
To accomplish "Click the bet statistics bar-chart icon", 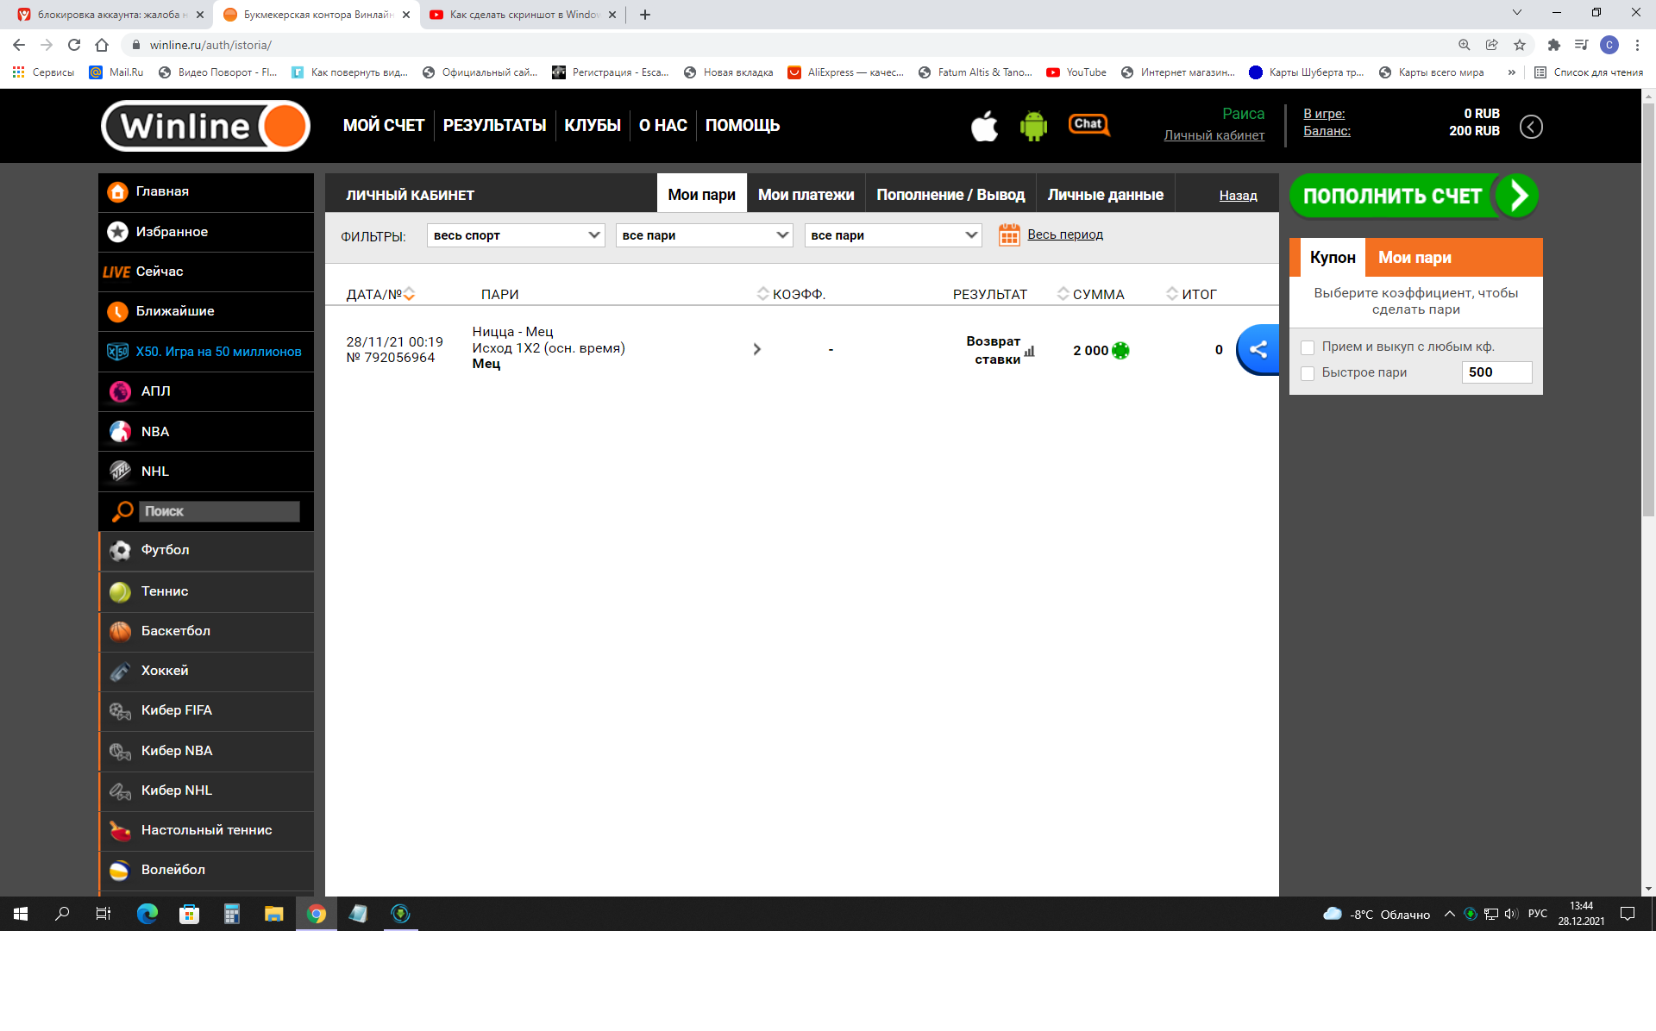I will tap(1030, 352).
